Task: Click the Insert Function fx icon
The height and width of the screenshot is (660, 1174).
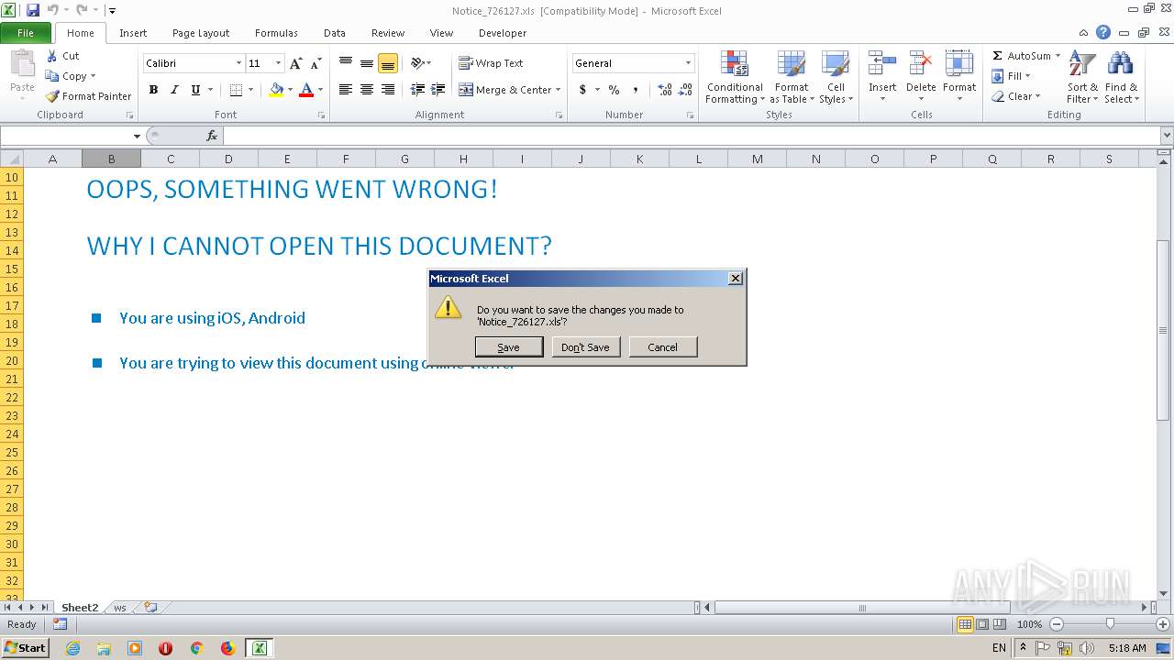Action: click(212, 136)
